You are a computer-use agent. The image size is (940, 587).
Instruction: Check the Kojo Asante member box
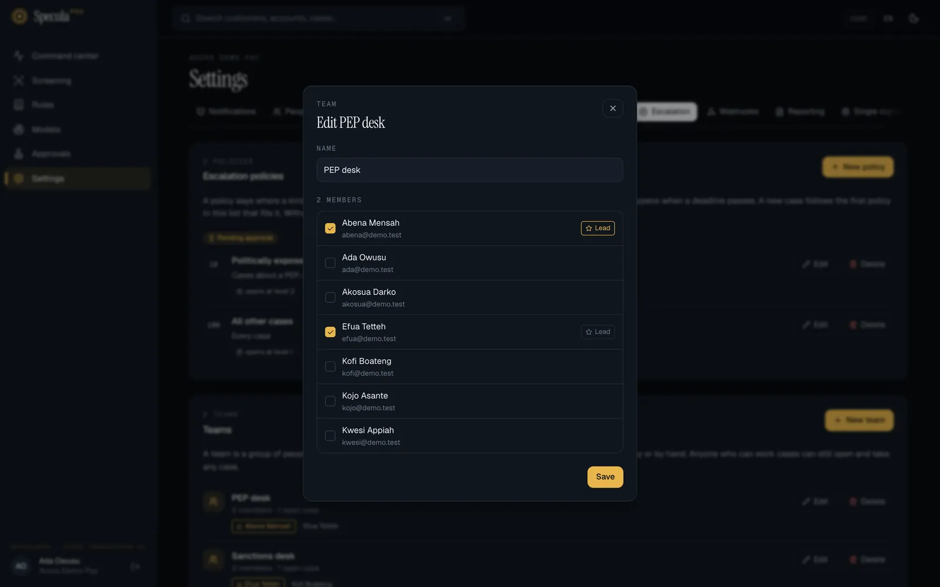(x=330, y=402)
